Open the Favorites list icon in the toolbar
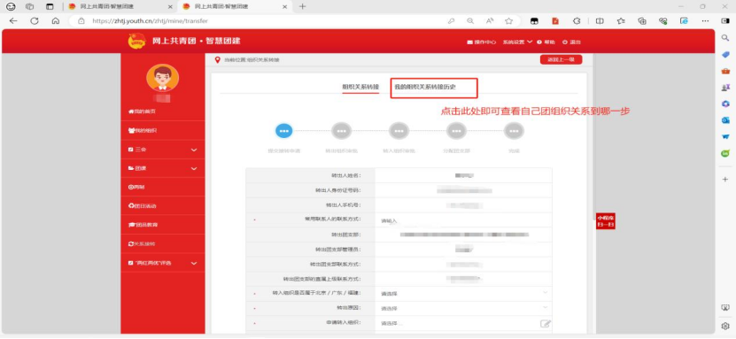Image resolution: width=736 pixels, height=339 pixels. coord(621,20)
